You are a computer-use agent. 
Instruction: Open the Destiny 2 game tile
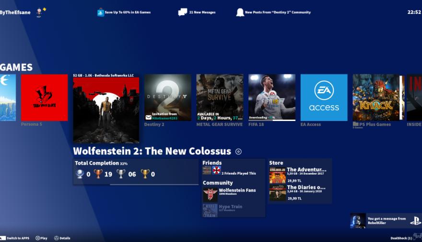click(x=167, y=98)
